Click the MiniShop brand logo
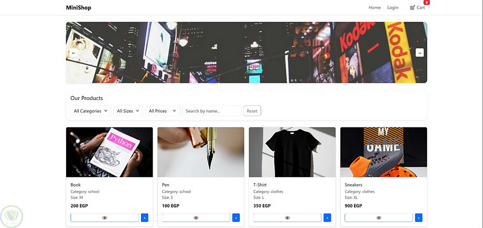Screen dimensions: 483x228 click(79, 8)
